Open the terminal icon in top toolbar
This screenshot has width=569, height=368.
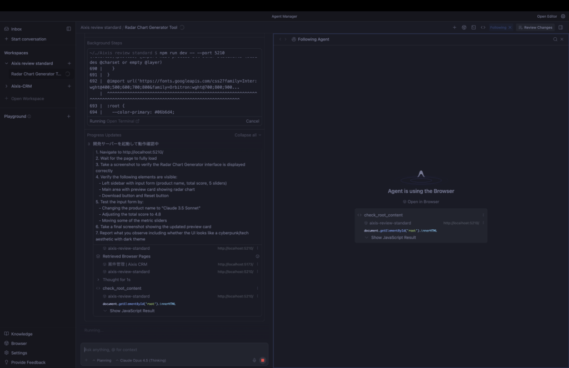(x=473, y=27)
